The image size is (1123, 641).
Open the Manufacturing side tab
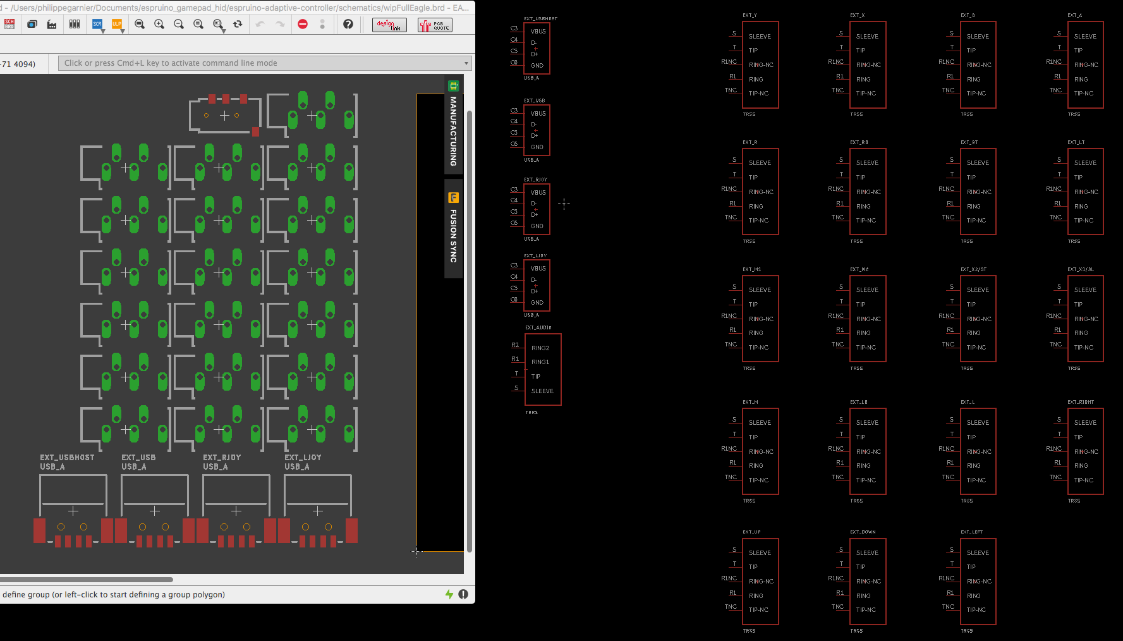click(x=454, y=125)
